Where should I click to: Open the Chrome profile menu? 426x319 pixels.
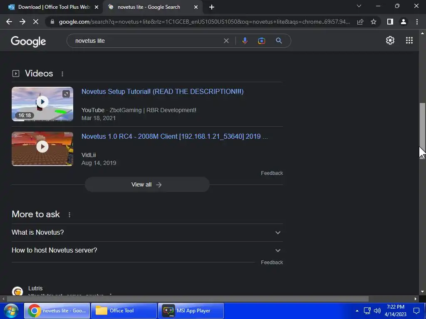404,22
